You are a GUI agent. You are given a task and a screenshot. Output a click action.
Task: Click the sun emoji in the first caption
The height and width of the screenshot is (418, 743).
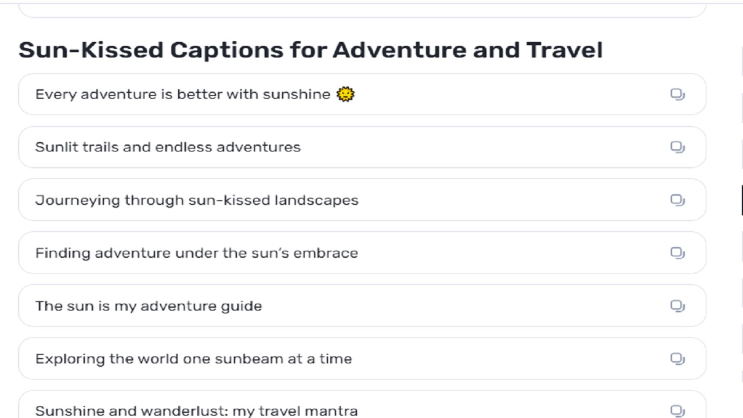click(345, 94)
